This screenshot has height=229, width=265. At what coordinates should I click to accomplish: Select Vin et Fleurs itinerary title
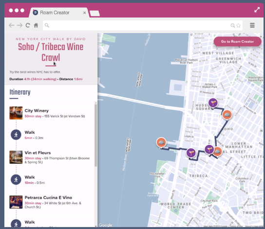pyautogui.click(x=38, y=153)
